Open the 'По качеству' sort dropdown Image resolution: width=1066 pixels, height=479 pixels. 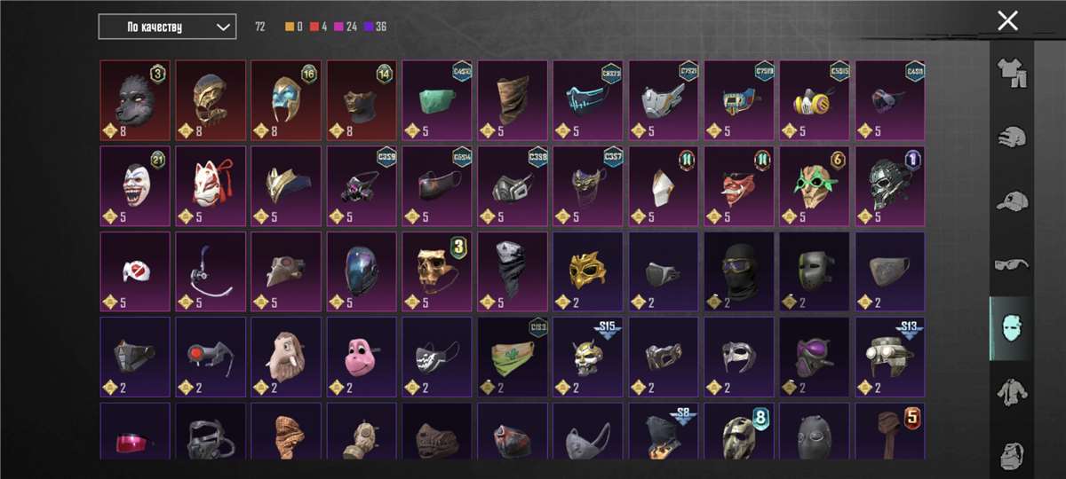click(x=167, y=27)
